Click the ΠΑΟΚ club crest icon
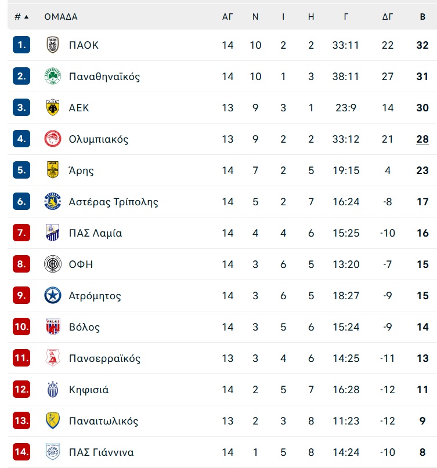 tap(53, 45)
